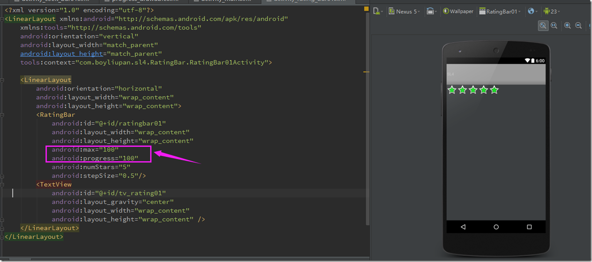Open the Nexus 5 device dropdown
The image size is (592, 262).
[405, 11]
